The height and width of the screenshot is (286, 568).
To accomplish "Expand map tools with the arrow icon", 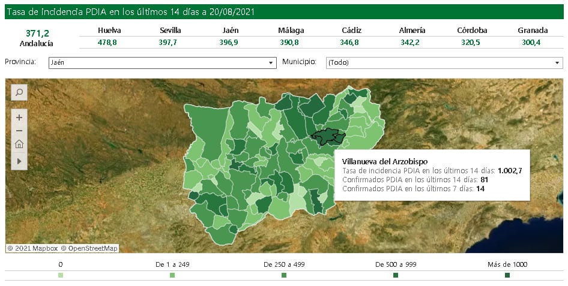I will point(19,161).
